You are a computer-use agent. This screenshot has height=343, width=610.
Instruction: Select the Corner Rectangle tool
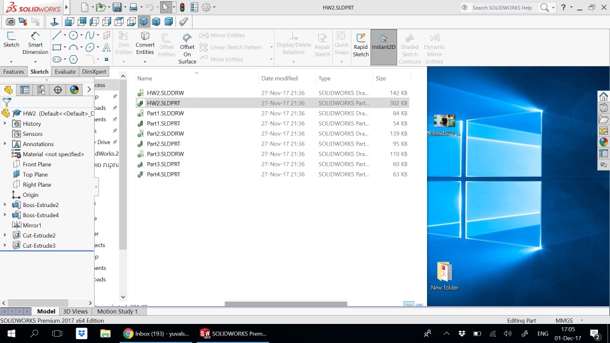point(57,48)
